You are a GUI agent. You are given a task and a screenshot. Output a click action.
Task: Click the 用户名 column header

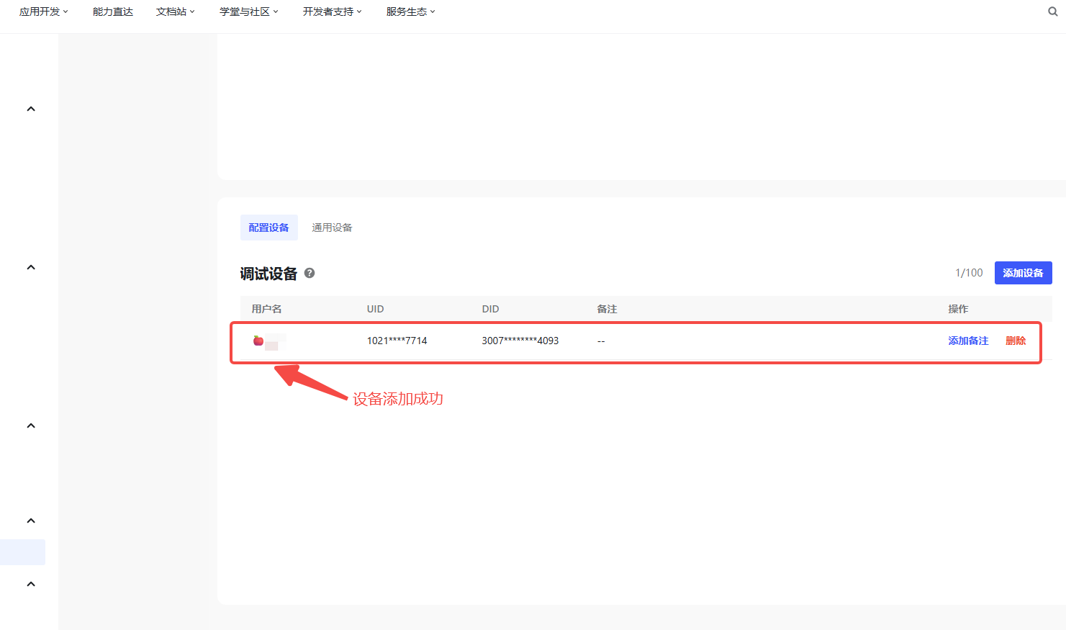[x=266, y=309]
